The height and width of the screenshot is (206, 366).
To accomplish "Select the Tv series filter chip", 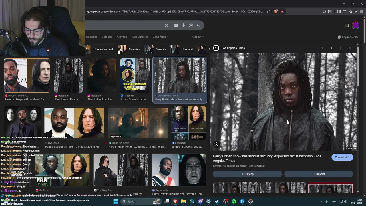I will 130,49.
